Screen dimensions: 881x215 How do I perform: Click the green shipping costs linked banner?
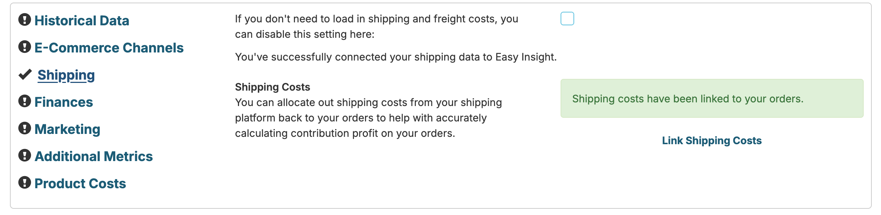coord(712,98)
